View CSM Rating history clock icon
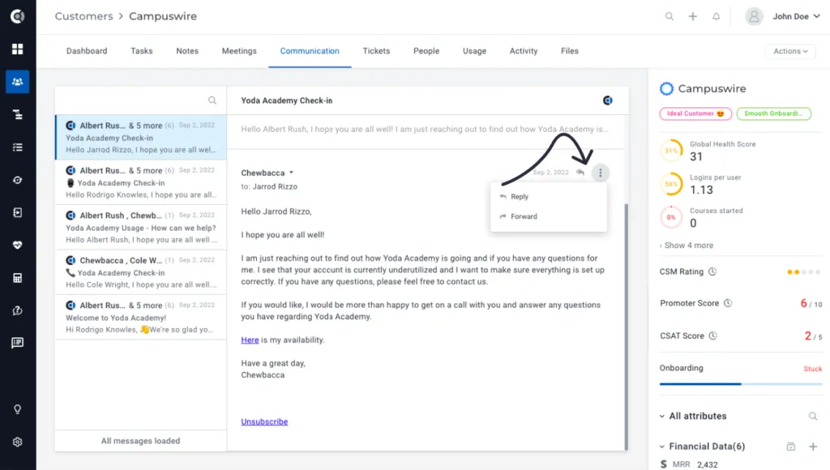Screen dimensions: 830x470 (x=712, y=271)
